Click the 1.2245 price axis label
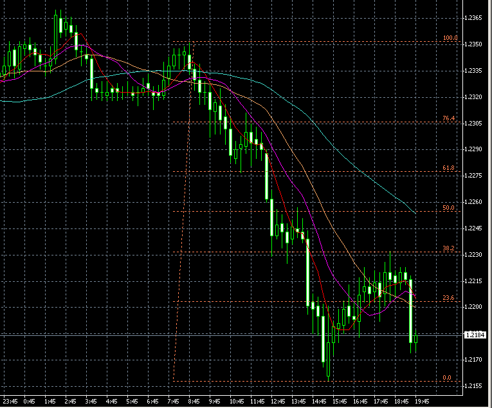The height and width of the screenshot is (408, 492). coord(473,228)
